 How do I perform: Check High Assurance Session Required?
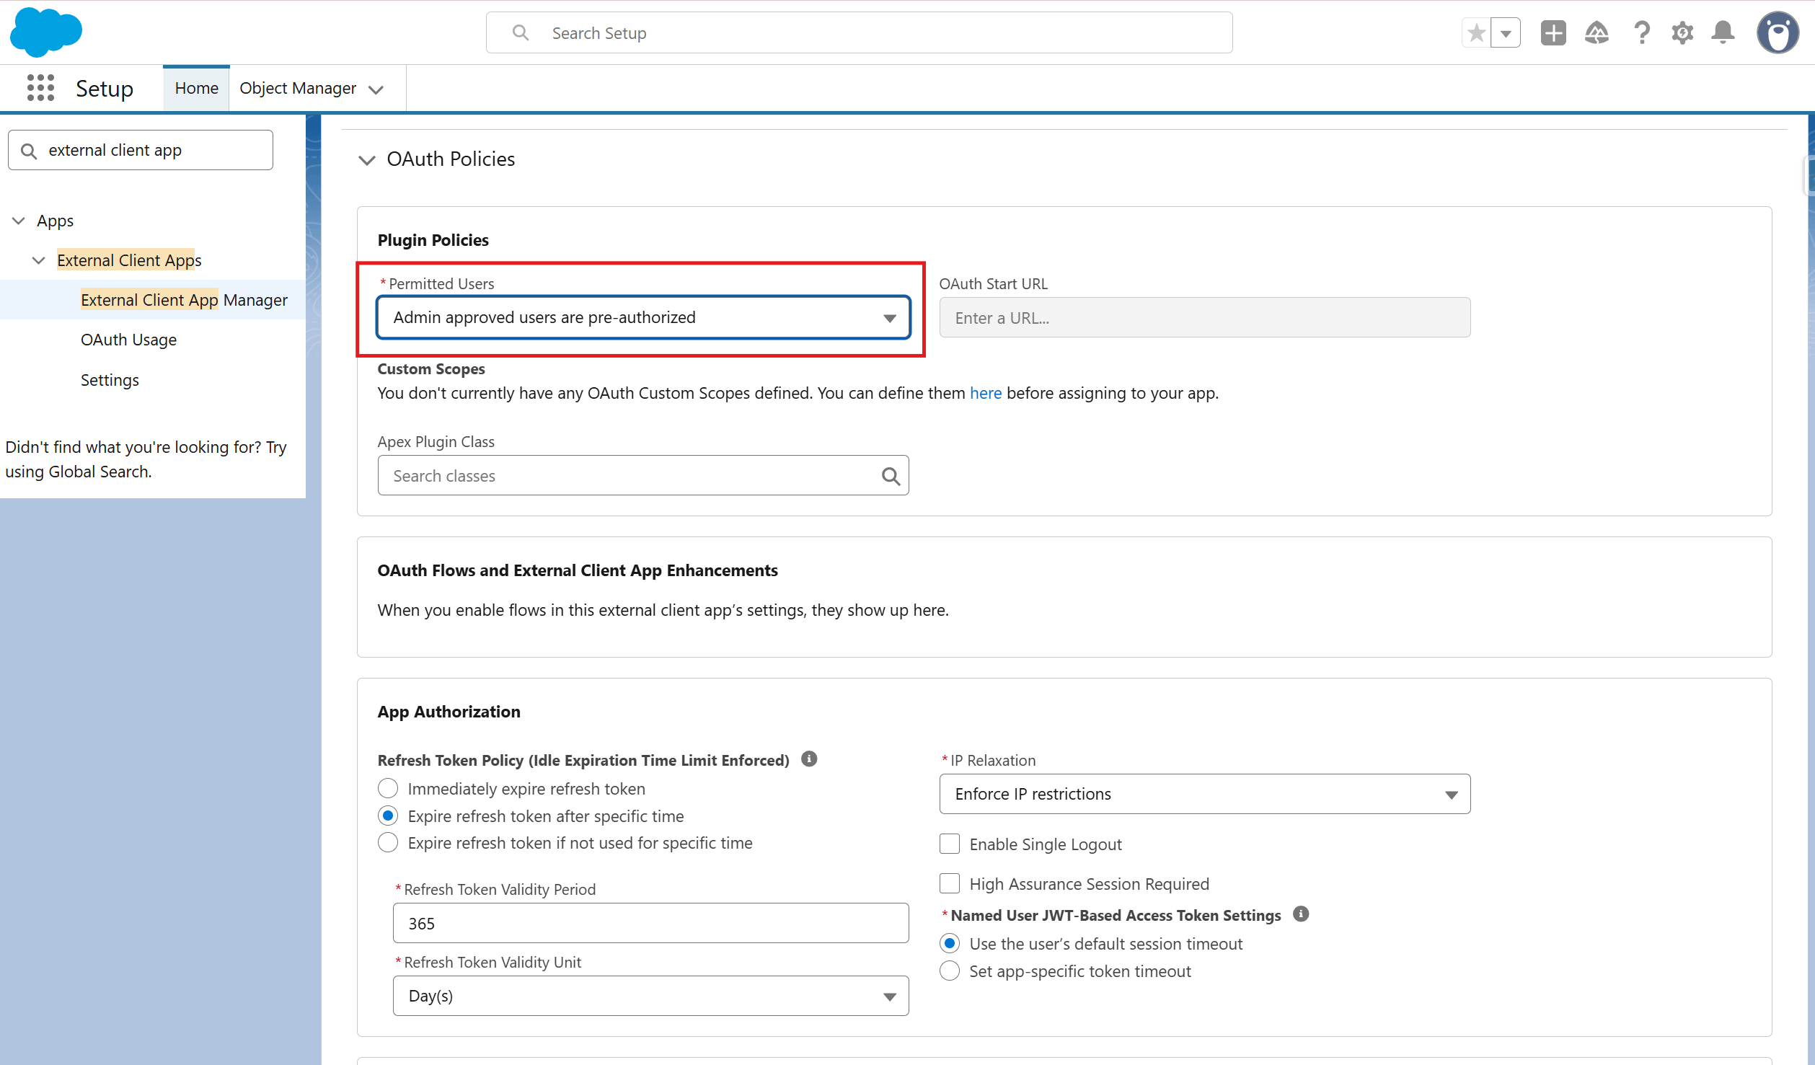coord(950,883)
